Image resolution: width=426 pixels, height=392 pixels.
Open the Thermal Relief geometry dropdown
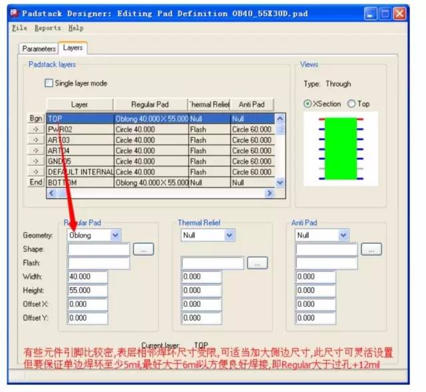click(230, 235)
